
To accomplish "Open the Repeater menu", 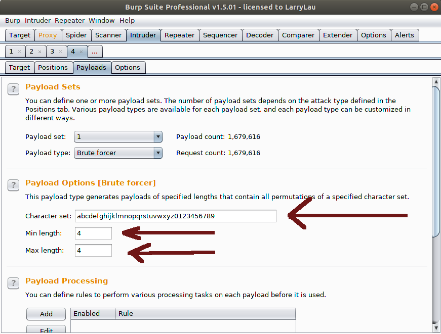I will click(x=69, y=21).
